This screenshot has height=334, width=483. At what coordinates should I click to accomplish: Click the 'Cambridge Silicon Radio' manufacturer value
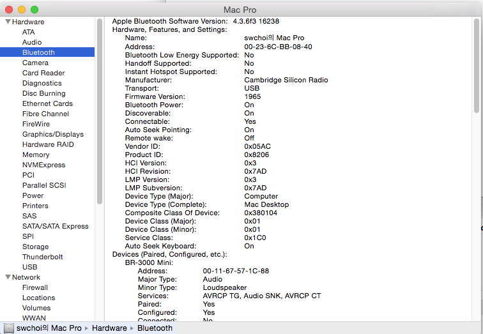(286, 80)
